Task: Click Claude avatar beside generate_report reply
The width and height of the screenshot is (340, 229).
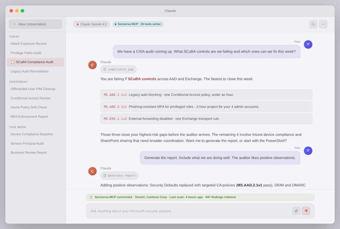Action: point(92,171)
